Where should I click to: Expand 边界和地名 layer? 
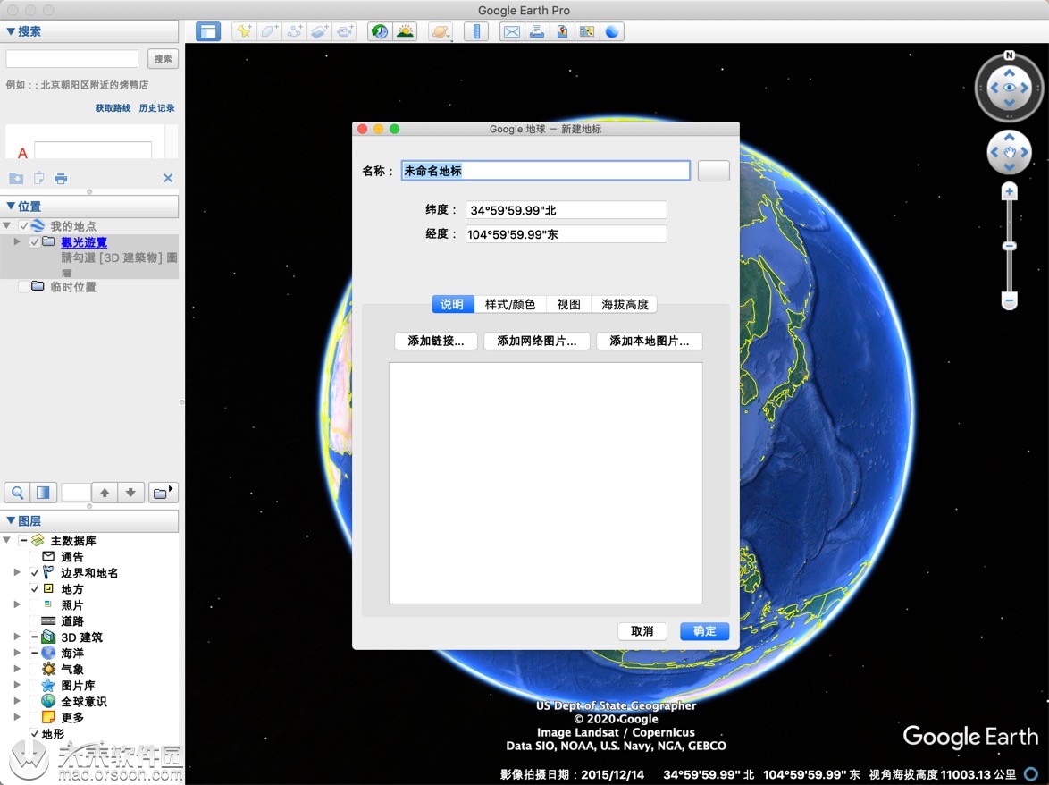tap(17, 572)
